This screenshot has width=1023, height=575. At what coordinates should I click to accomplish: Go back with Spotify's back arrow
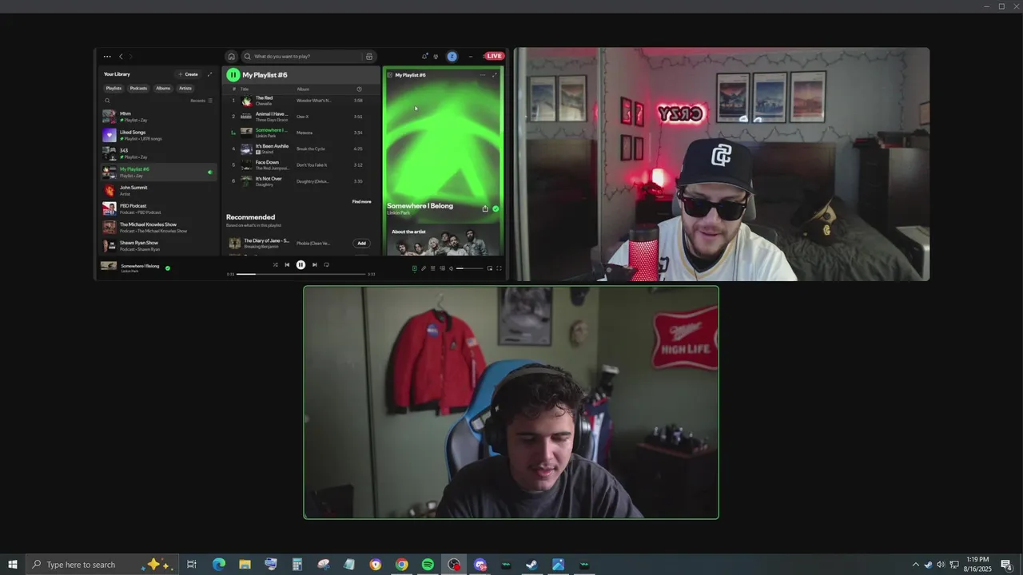[x=121, y=57]
